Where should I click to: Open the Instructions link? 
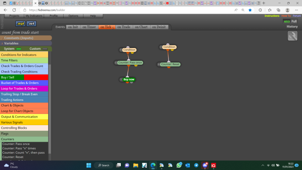(x=272, y=16)
